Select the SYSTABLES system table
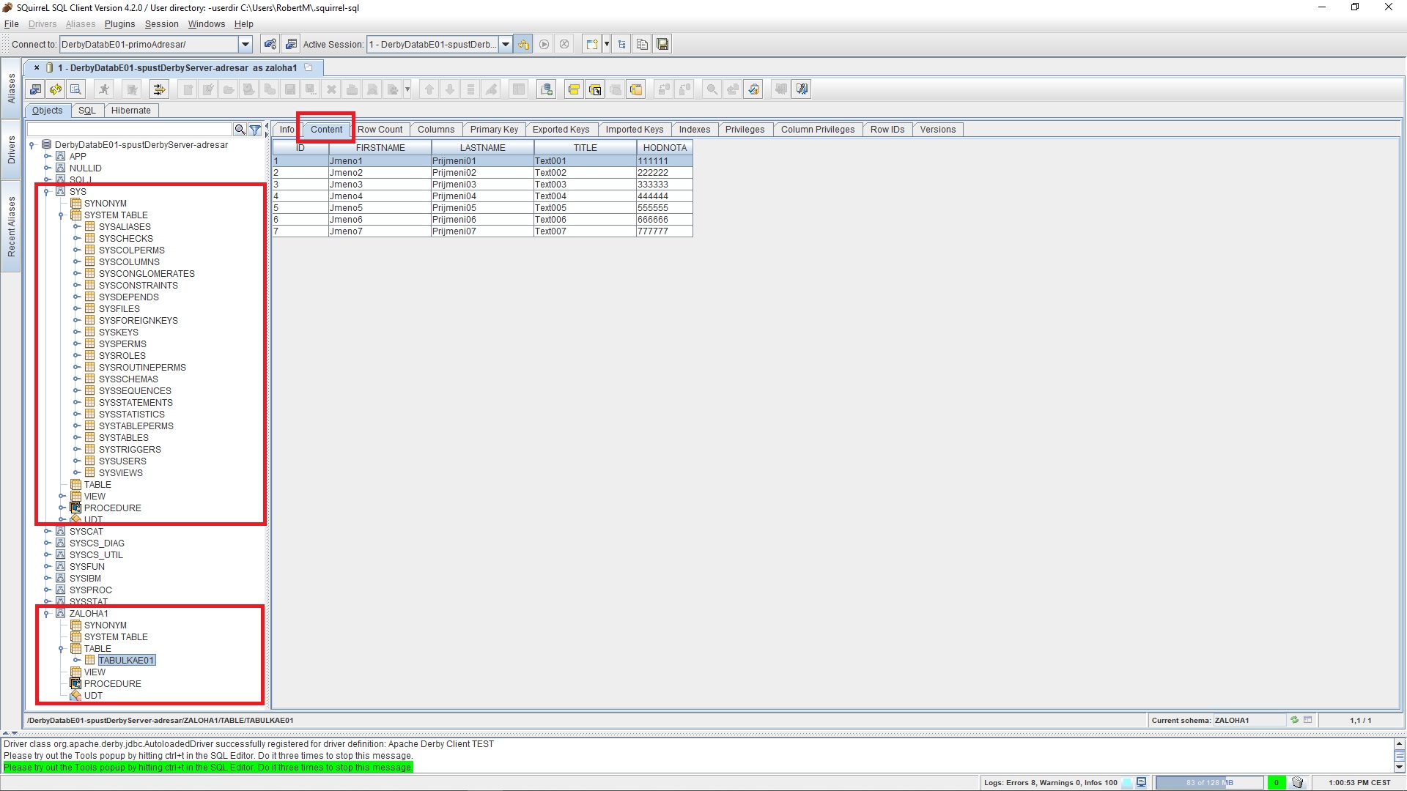The width and height of the screenshot is (1407, 791). (123, 438)
